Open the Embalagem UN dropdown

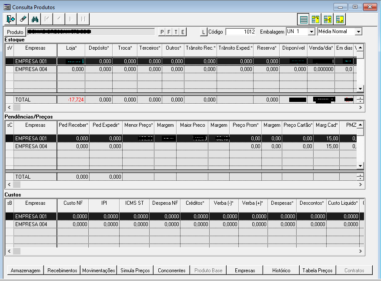[311, 32]
